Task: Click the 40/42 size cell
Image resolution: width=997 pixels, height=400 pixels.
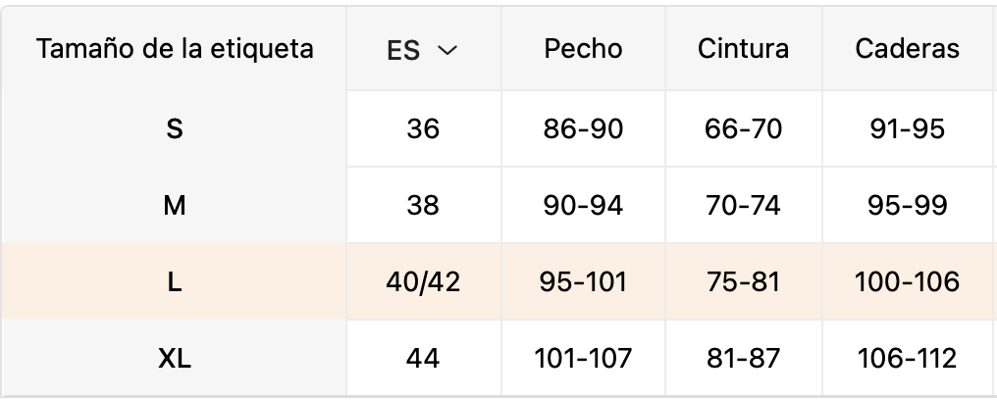Action: pyautogui.click(x=423, y=281)
